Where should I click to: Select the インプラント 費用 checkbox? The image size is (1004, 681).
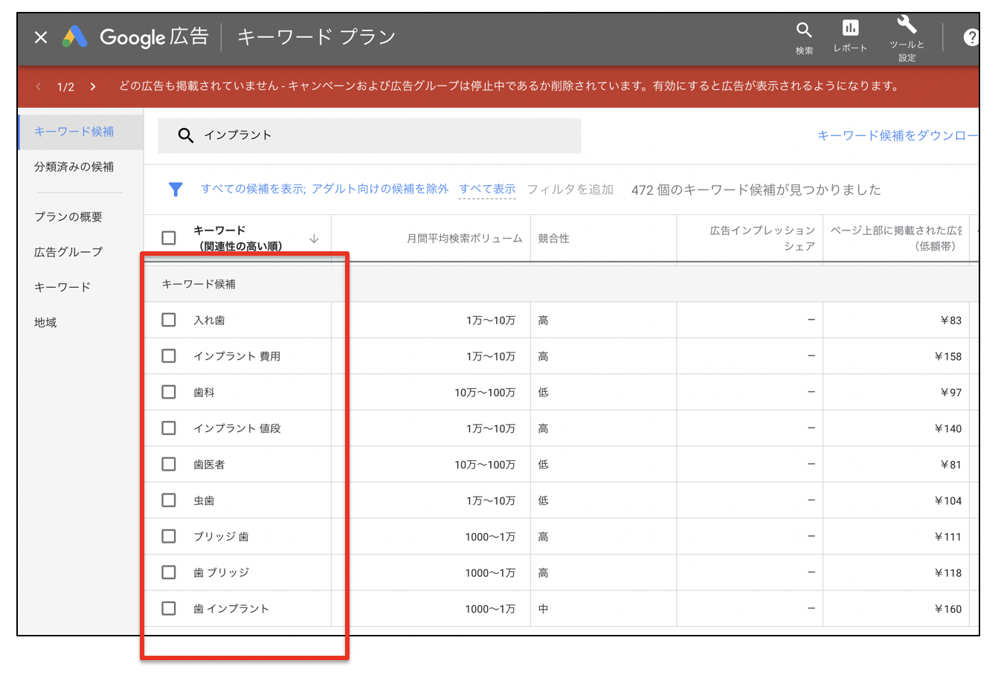click(x=169, y=356)
